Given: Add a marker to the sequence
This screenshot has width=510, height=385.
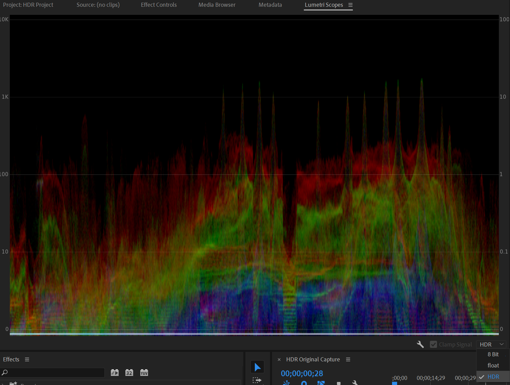Looking at the screenshot, I should (x=339, y=383).
